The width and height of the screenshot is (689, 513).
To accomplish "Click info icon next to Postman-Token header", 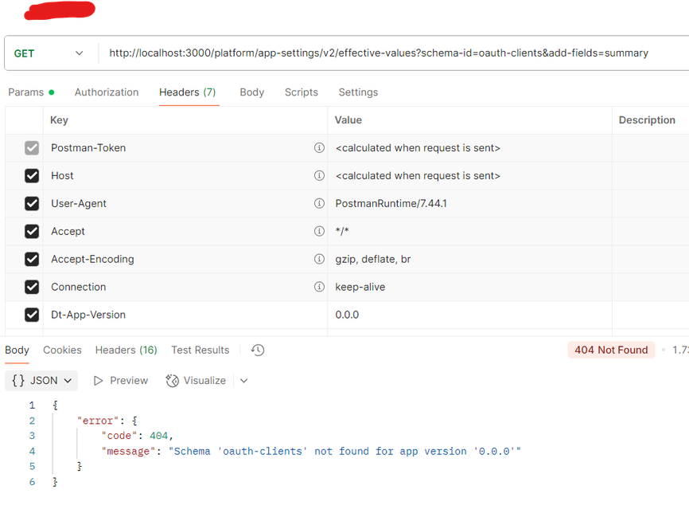I will 319,148.
